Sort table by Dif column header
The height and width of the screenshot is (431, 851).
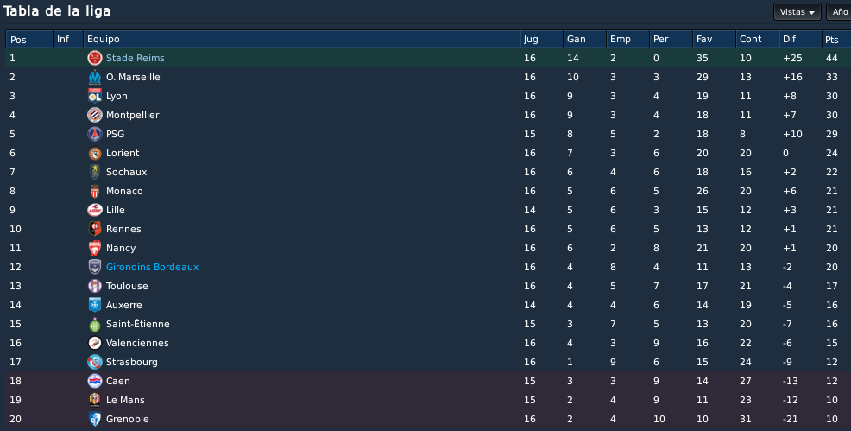801,39
